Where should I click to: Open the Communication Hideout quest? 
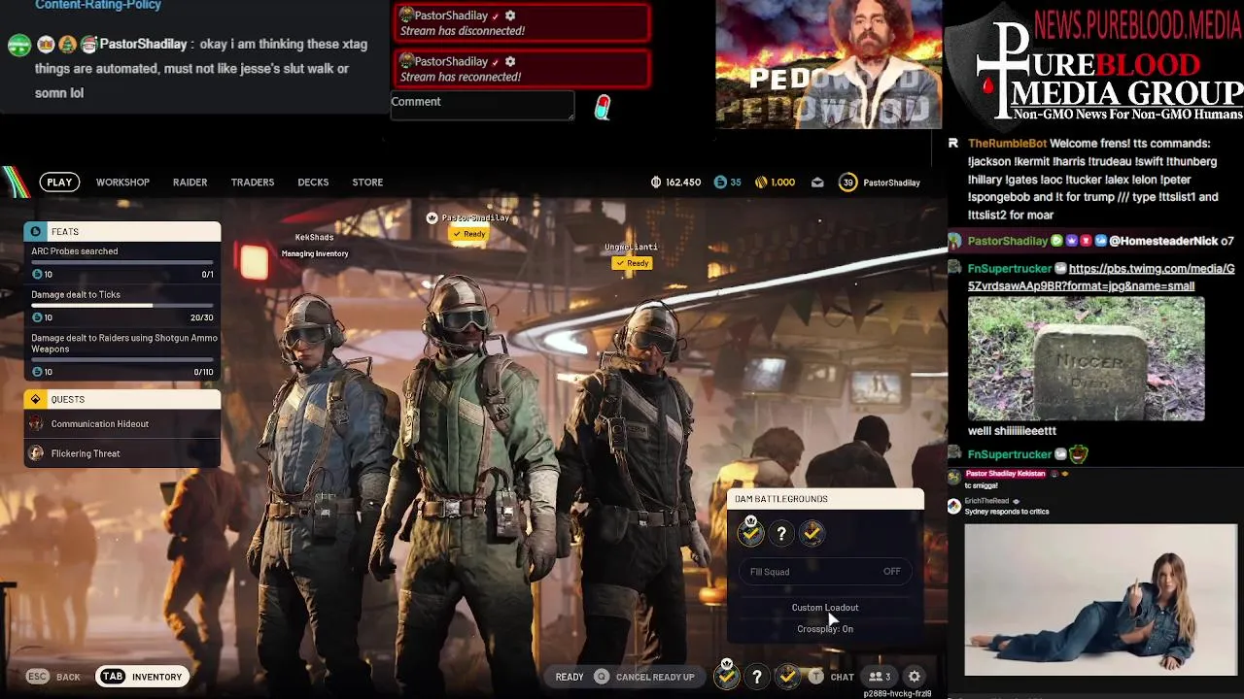point(122,424)
